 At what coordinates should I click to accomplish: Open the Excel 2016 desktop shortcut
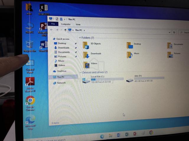click(x=44, y=9)
